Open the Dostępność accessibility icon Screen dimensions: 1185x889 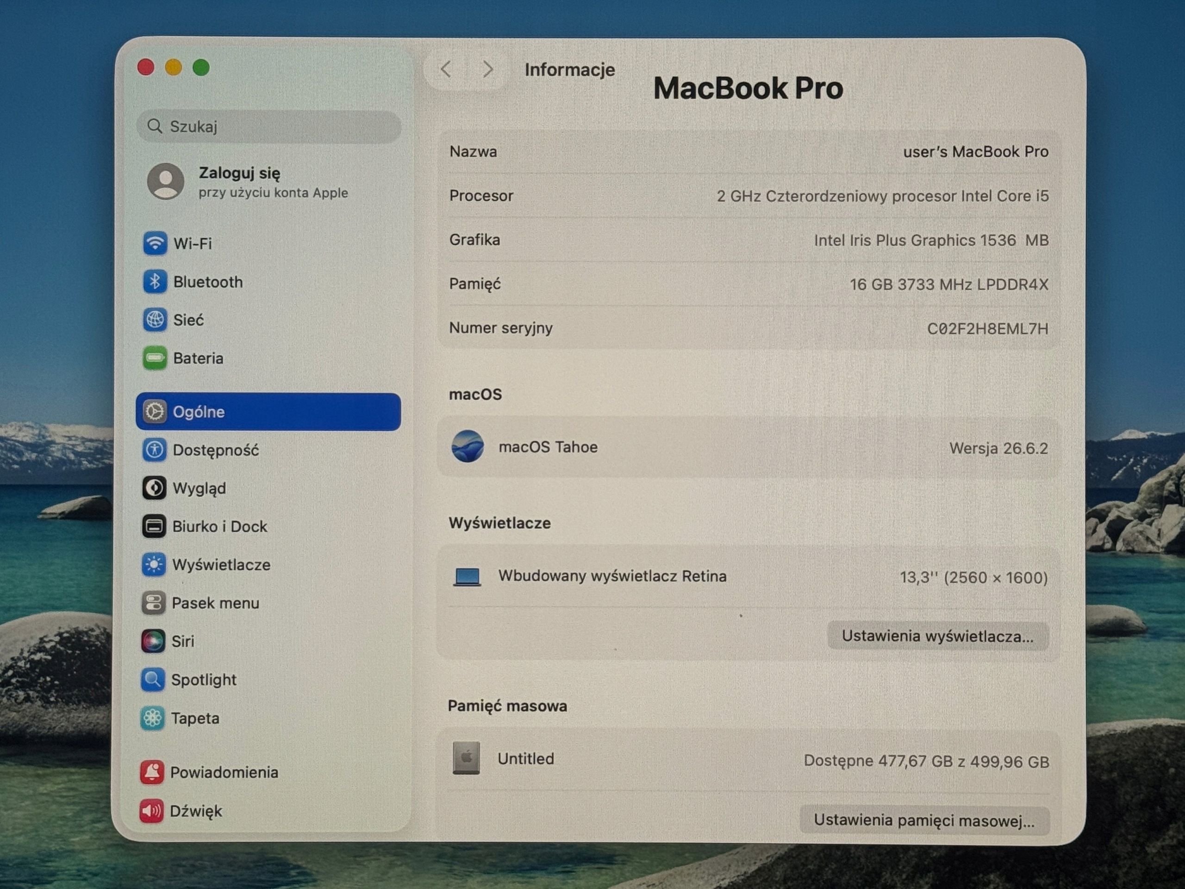click(154, 450)
